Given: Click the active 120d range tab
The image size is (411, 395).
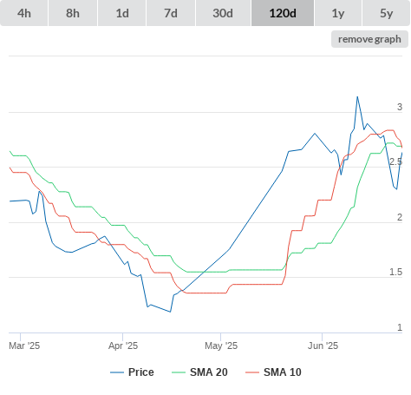Looking at the screenshot, I should click(x=283, y=13).
